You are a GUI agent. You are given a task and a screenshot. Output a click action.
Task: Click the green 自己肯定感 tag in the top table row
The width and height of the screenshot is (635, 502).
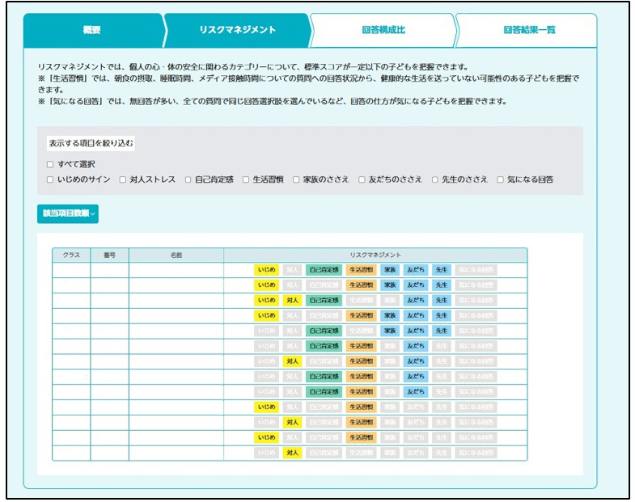tap(324, 270)
